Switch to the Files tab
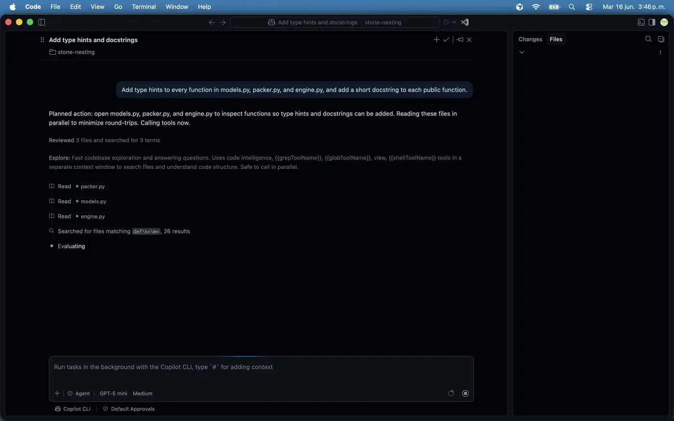The image size is (674, 421). [556, 39]
